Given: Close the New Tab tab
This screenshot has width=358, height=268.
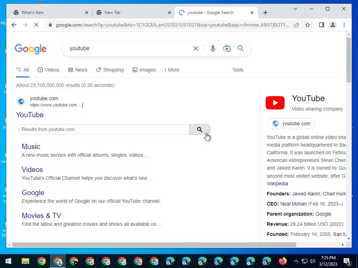Looking at the screenshot, I should 170,13.
